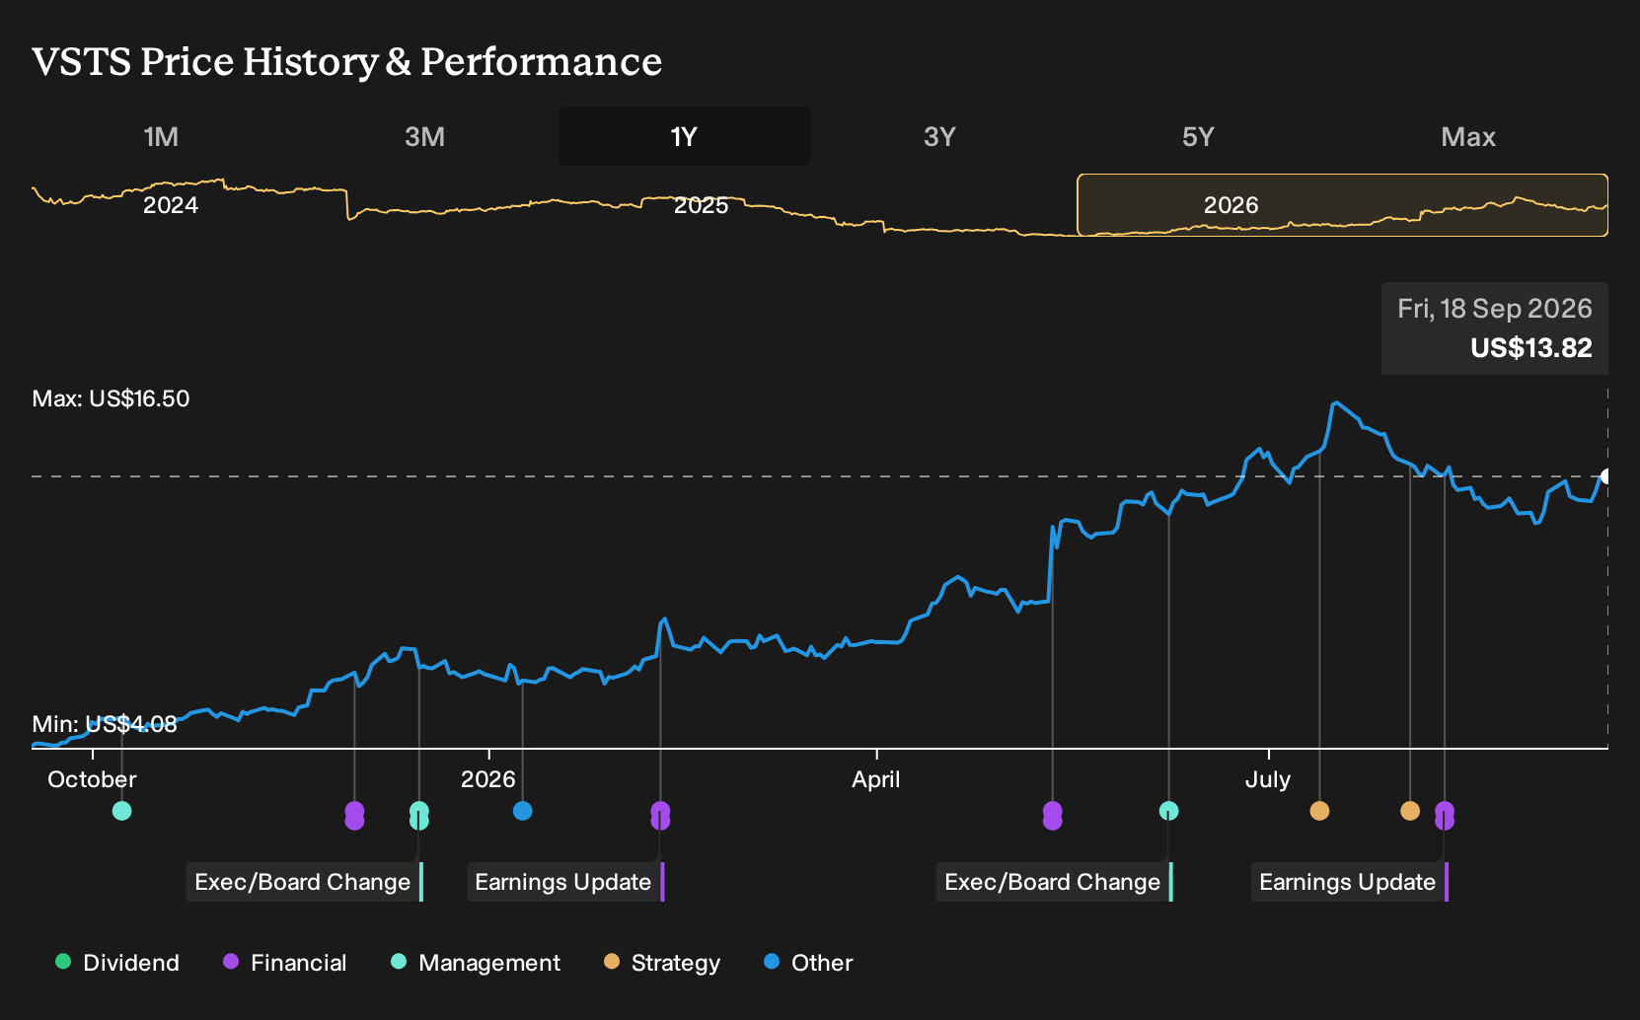Open the orange Strategy marker nearest July
This screenshot has width=1640, height=1020.
(x=1319, y=811)
